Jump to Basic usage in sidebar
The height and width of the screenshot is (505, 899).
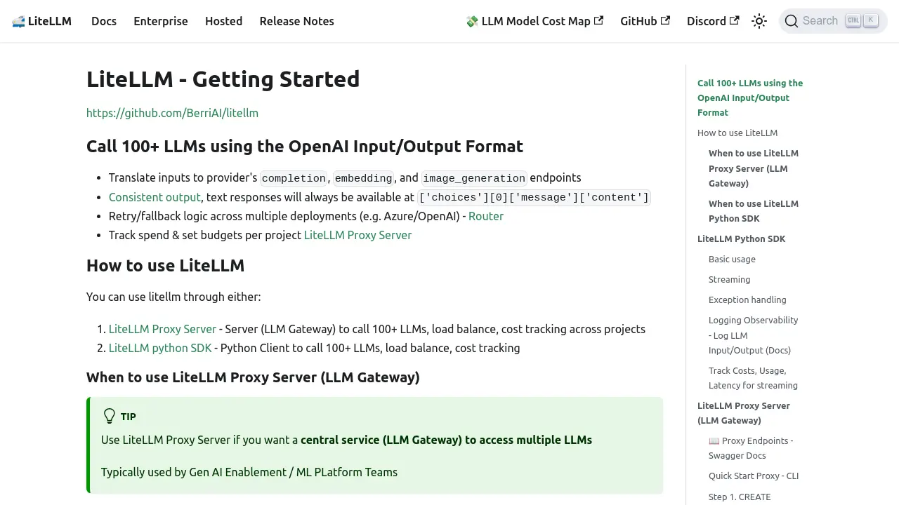(732, 259)
